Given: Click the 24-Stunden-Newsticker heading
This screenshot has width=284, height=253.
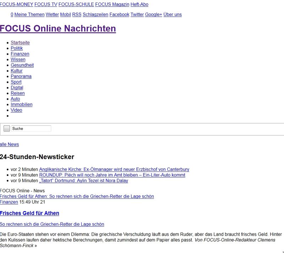Looking at the screenshot, I should [37, 157].
